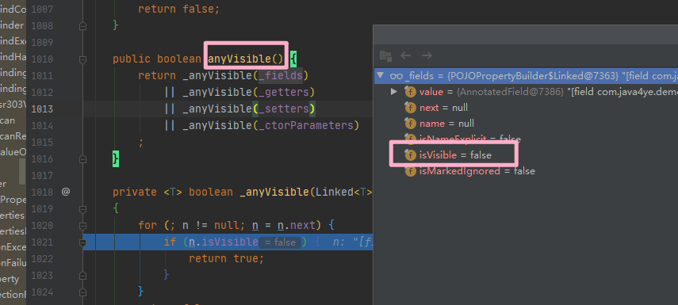Click the _anyVisible method name on line 1018
Viewport: 678px width, 305px height.
274,192
